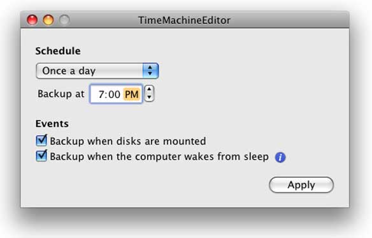Uncheck "Backup when disks are mounted" checkbox
Viewport: 372px width, 238px height.
pos(41,141)
